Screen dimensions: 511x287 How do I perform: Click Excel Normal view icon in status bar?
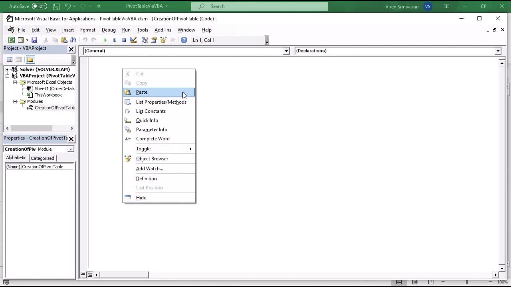point(399,282)
